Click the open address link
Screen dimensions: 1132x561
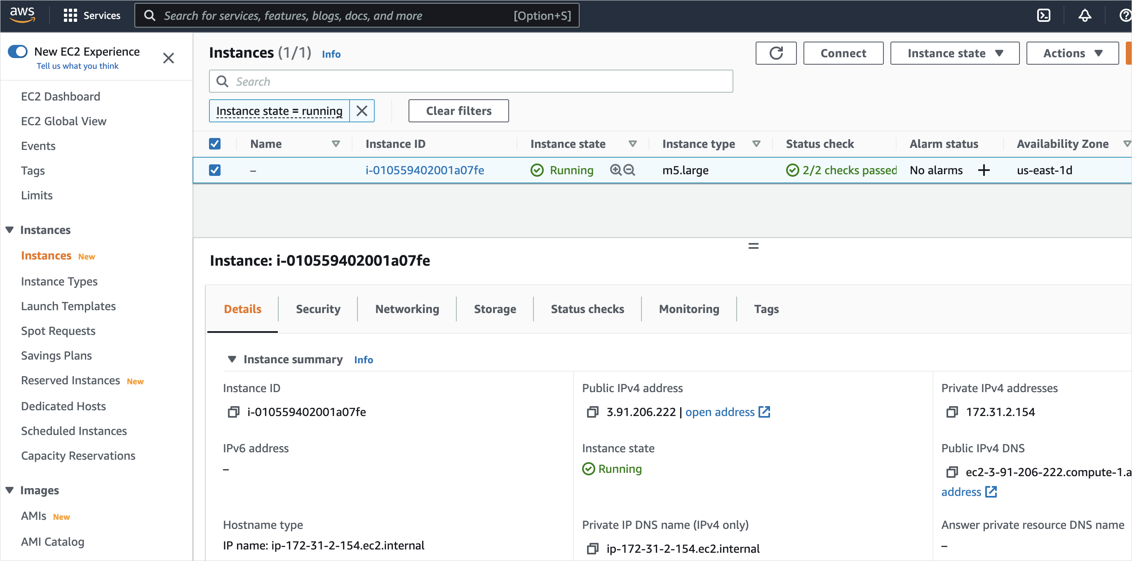(719, 412)
